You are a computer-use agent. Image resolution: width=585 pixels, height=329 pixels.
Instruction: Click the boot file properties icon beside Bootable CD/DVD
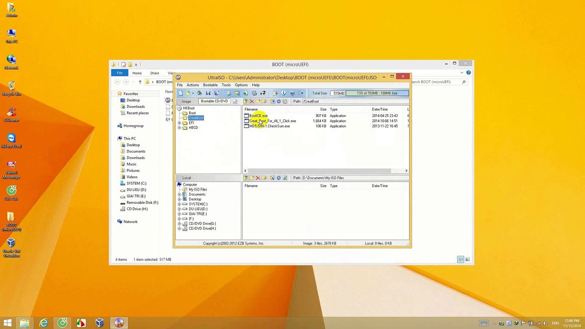(235, 101)
